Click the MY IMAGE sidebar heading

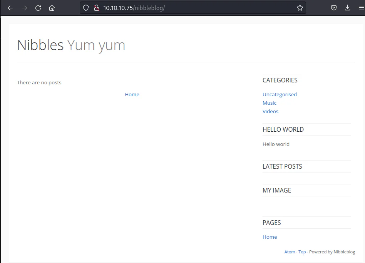277,190
